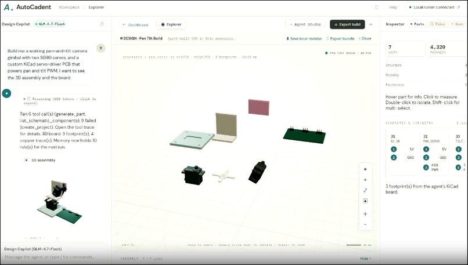Select the tilted servo model
Screen dimensions: 468x265
[257, 172]
